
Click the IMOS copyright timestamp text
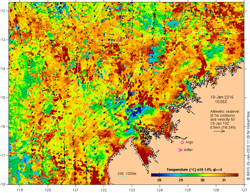[248, 146]
